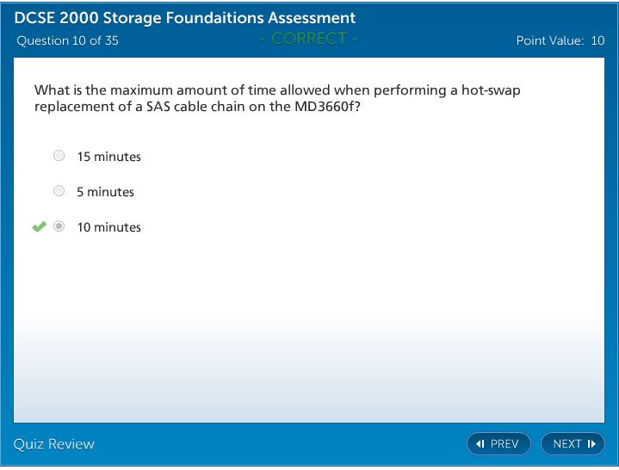Click the word PREV in navigation
This screenshot has height=470, width=619.
[x=504, y=444]
